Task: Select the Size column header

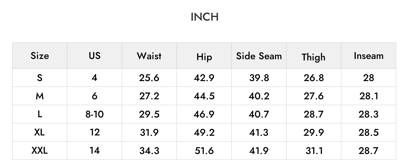Action: [x=40, y=56]
